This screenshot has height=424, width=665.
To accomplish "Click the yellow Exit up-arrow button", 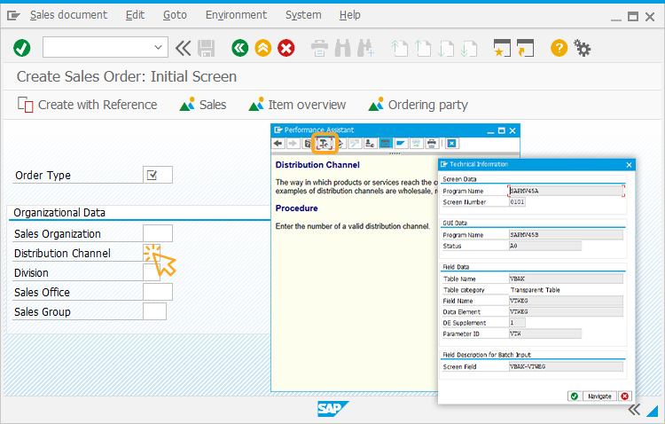I will [x=263, y=48].
